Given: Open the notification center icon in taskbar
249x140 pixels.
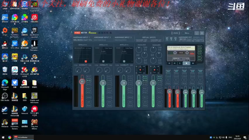Looking at the screenshot, I should pos(245,137).
